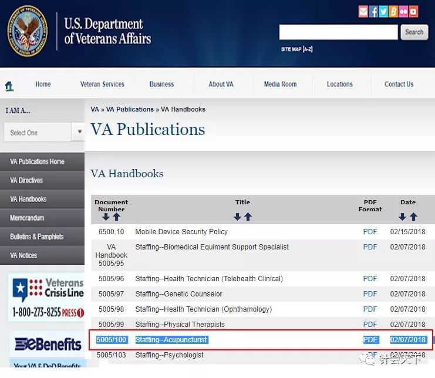Open PDF for Physical Therapists
The height and width of the screenshot is (378, 435).
pos(370,324)
